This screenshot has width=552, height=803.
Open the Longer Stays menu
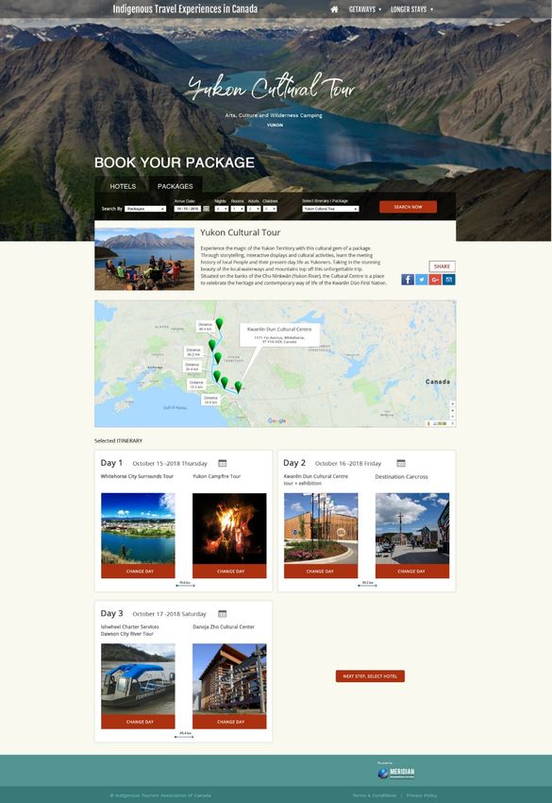click(x=411, y=9)
